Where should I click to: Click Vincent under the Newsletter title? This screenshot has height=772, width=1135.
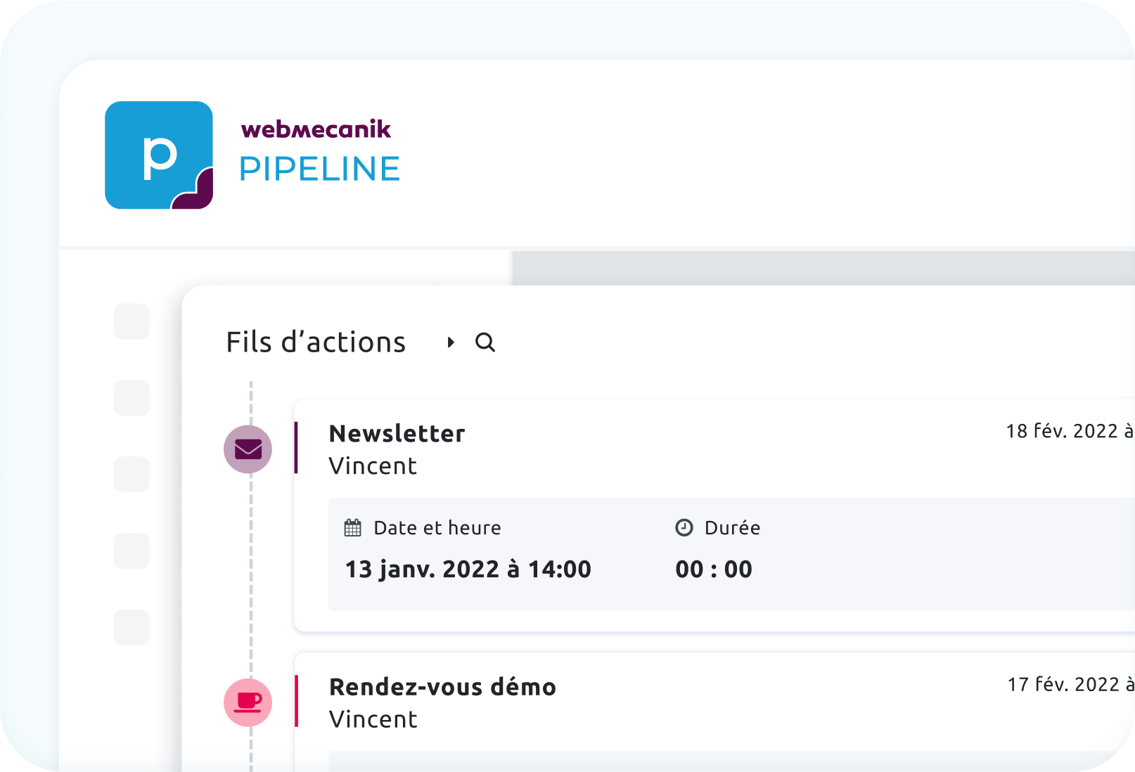pyautogui.click(x=373, y=466)
